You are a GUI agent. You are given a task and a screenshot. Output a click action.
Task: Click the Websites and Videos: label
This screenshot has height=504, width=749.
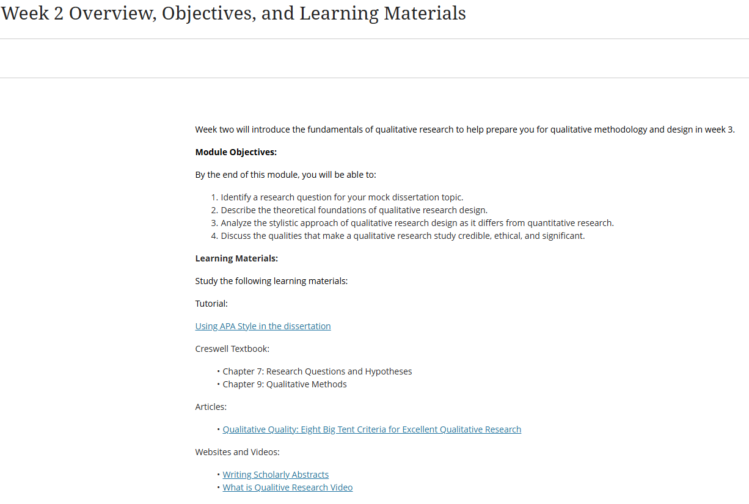click(x=238, y=452)
